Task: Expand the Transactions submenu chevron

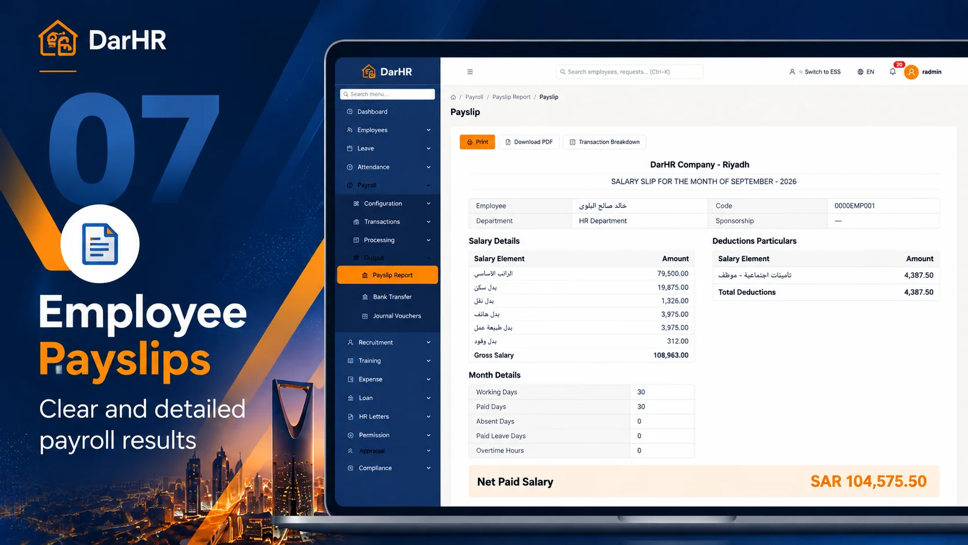Action: (x=428, y=222)
